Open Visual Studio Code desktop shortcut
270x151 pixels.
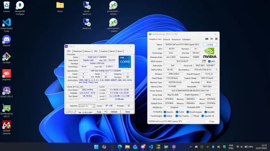(x=7, y=25)
